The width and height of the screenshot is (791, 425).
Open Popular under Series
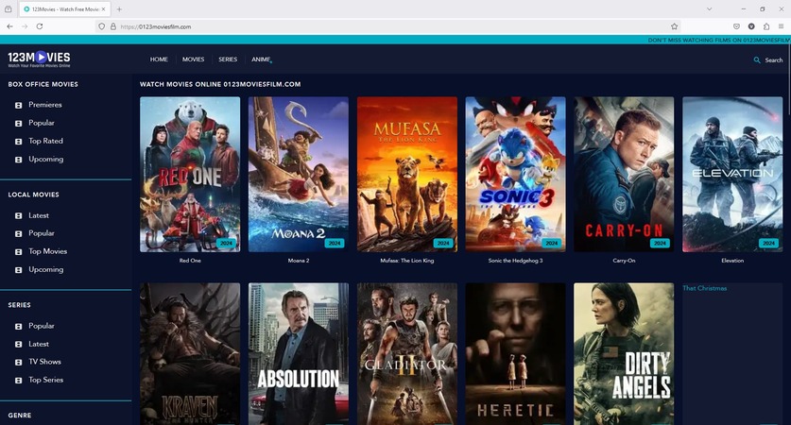click(42, 326)
